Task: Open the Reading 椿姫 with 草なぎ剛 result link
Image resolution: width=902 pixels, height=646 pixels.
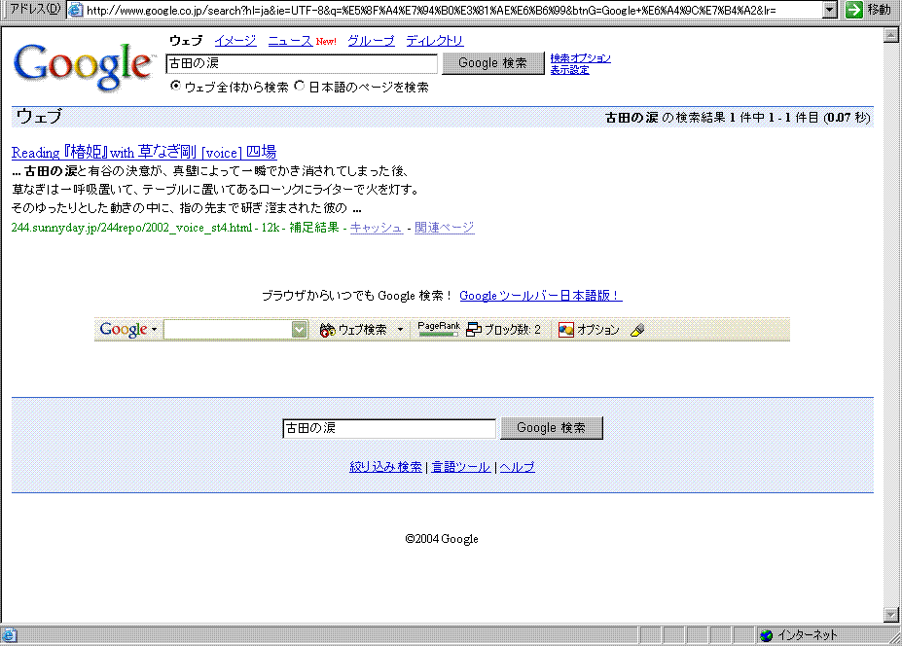Action: [144, 152]
